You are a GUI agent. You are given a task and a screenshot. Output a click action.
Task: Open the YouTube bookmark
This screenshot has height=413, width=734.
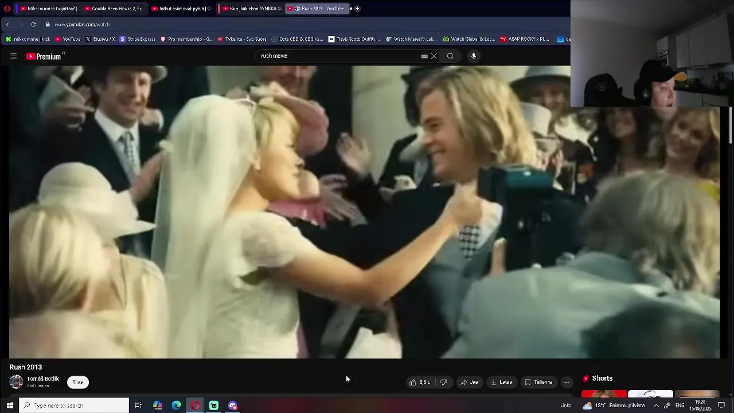tap(68, 39)
